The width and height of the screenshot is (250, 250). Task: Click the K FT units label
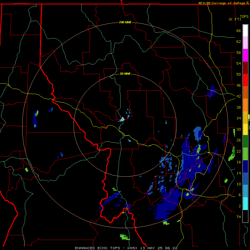pos(235,19)
